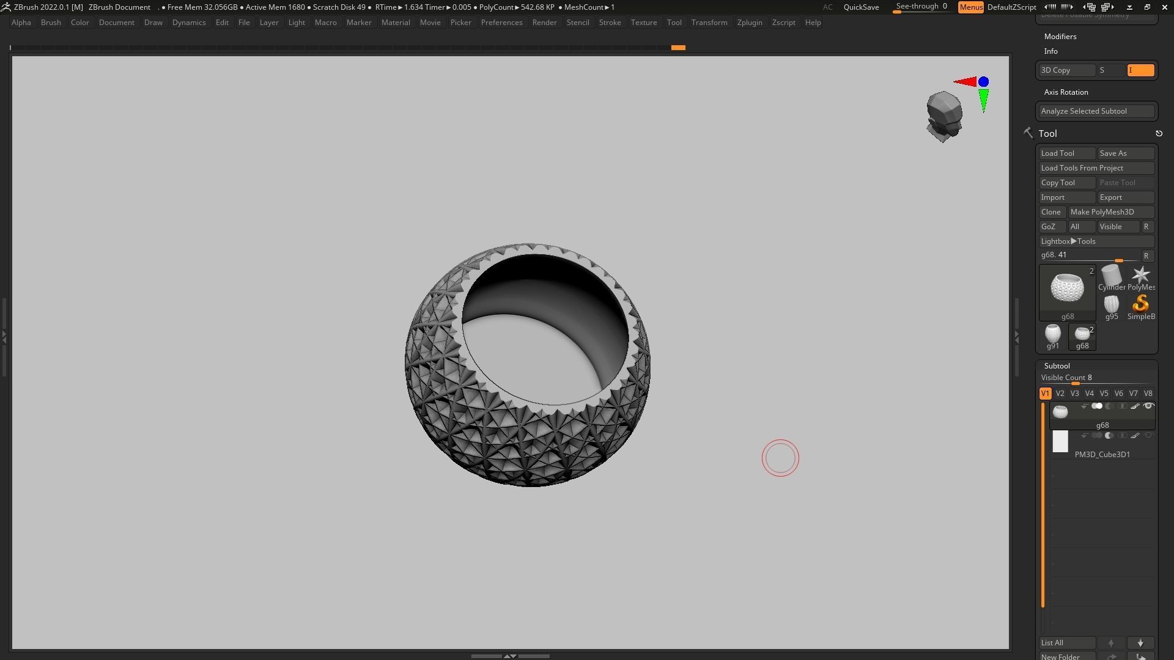This screenshot has height=660, width=1174.
Task: Move subtool selection down with arrow
Action: (1140, 643)
